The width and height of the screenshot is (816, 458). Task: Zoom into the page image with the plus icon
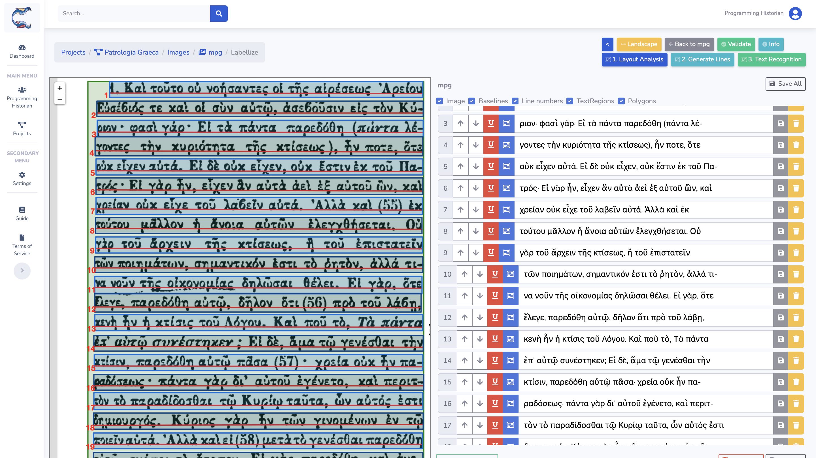[59, 88]
